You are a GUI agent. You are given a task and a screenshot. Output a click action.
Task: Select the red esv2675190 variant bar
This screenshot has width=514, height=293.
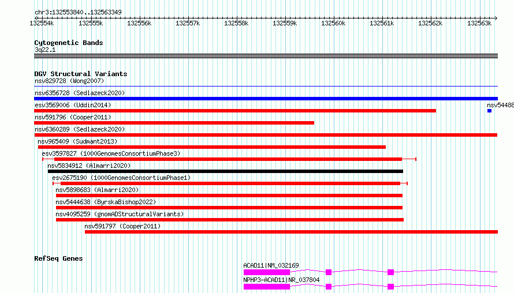(x=230, y=183)
